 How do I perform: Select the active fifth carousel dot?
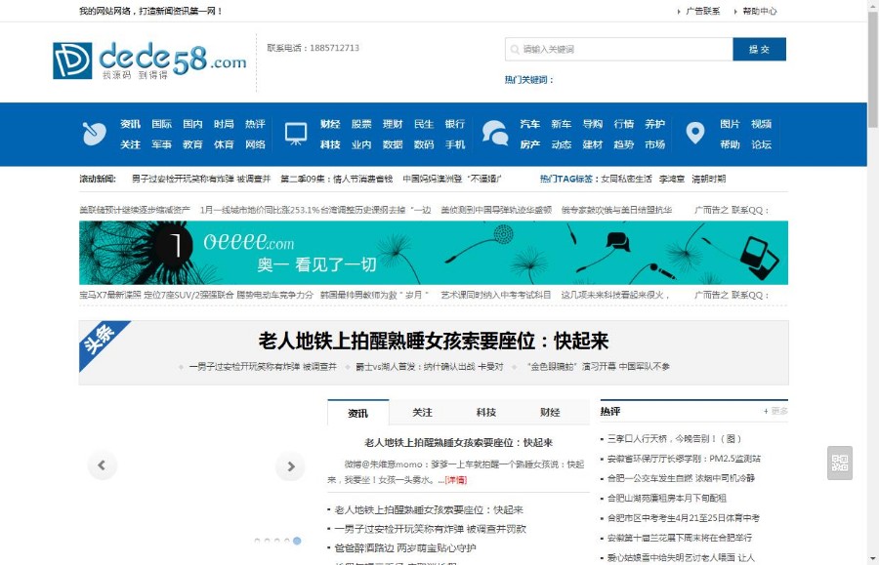point(297,541)
